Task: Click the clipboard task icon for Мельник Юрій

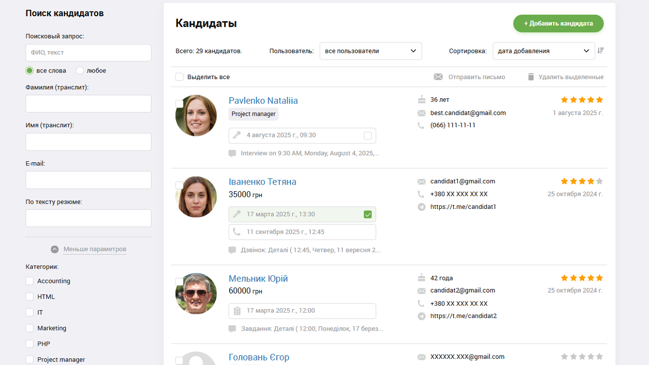Action: click(236, 311)
